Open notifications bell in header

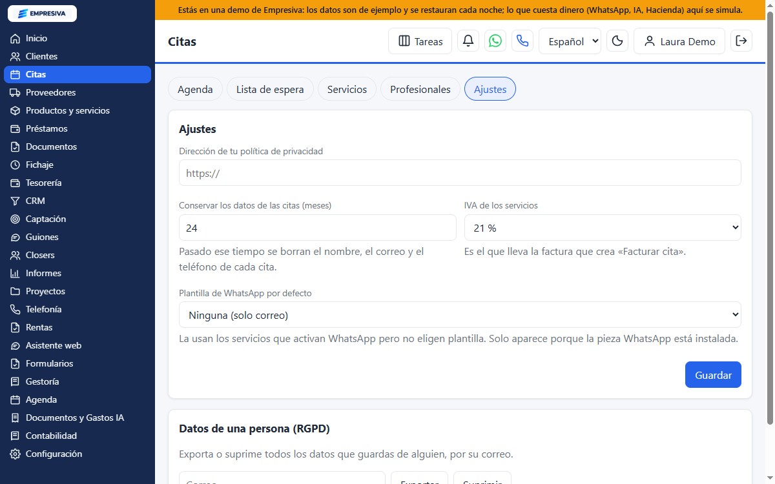468,41
